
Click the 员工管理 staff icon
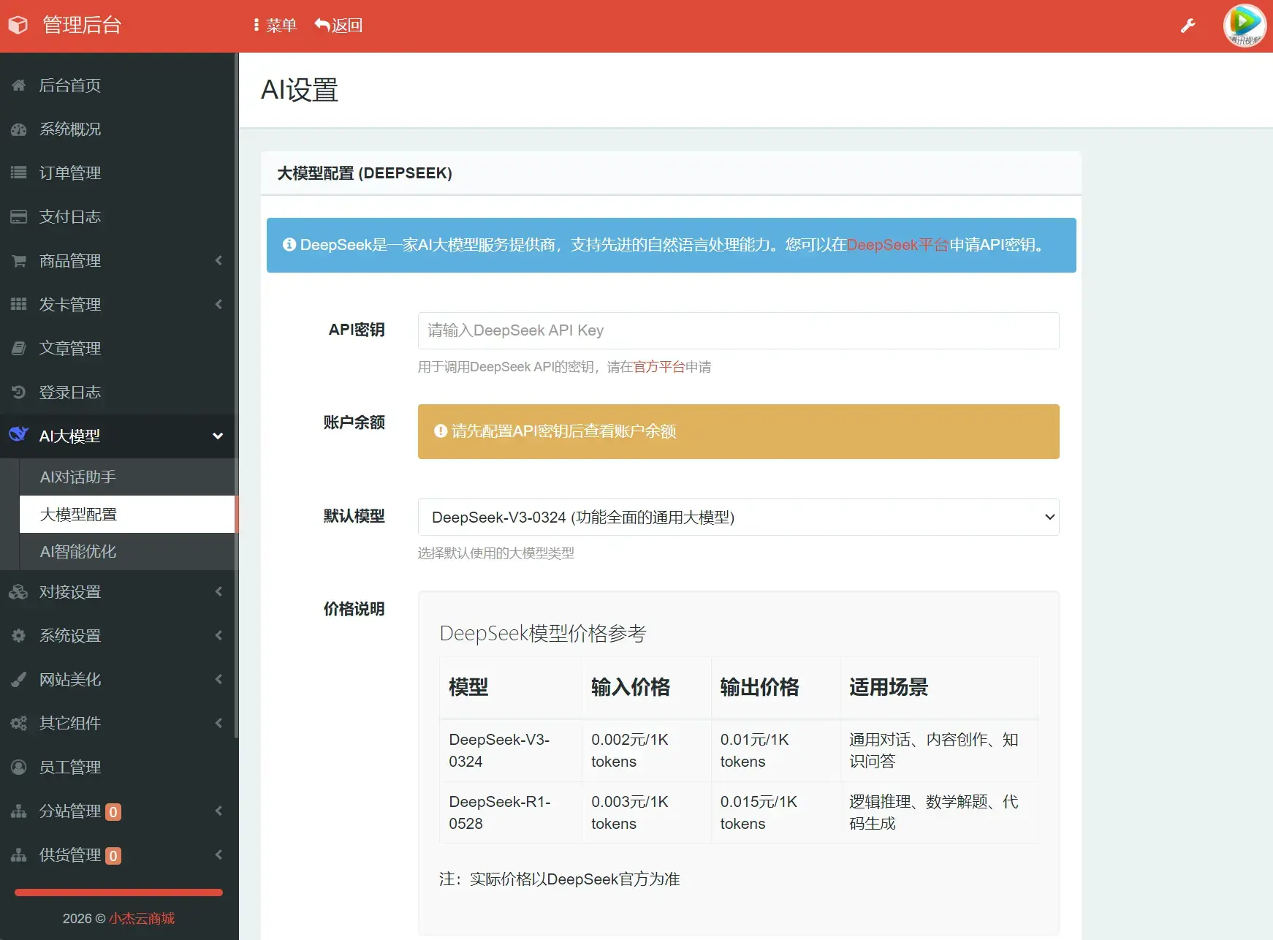tap(18, 767)
